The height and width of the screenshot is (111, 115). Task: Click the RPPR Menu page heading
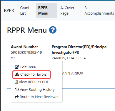[27, 30]
